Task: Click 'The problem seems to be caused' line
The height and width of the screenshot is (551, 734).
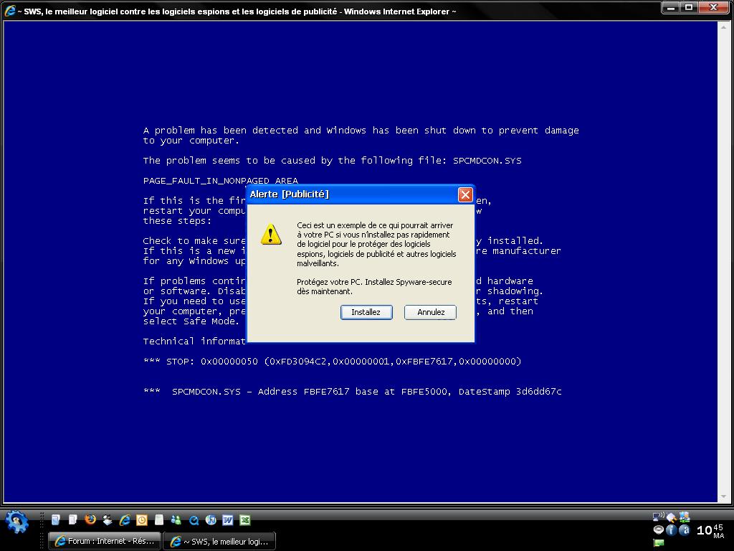Action: [x=332, y=161]
